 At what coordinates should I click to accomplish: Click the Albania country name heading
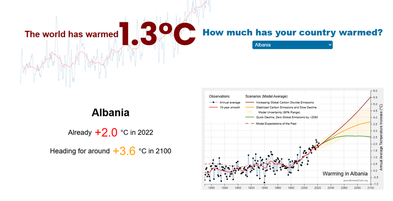[110, 112]
